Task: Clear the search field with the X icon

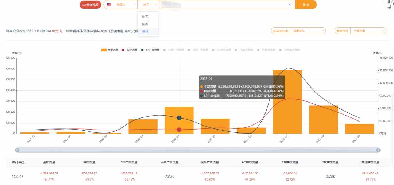Action: pos(289,4)
